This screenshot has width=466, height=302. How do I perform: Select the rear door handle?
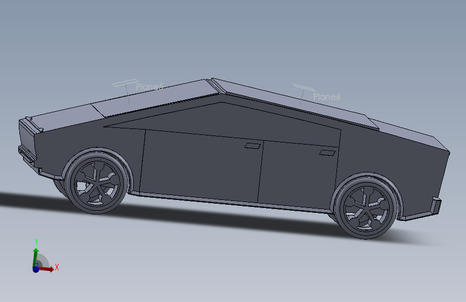(x=327, y=153)
